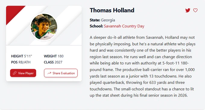Click the player's circular profile photo
205x110 pixels.
coord(44,27)
